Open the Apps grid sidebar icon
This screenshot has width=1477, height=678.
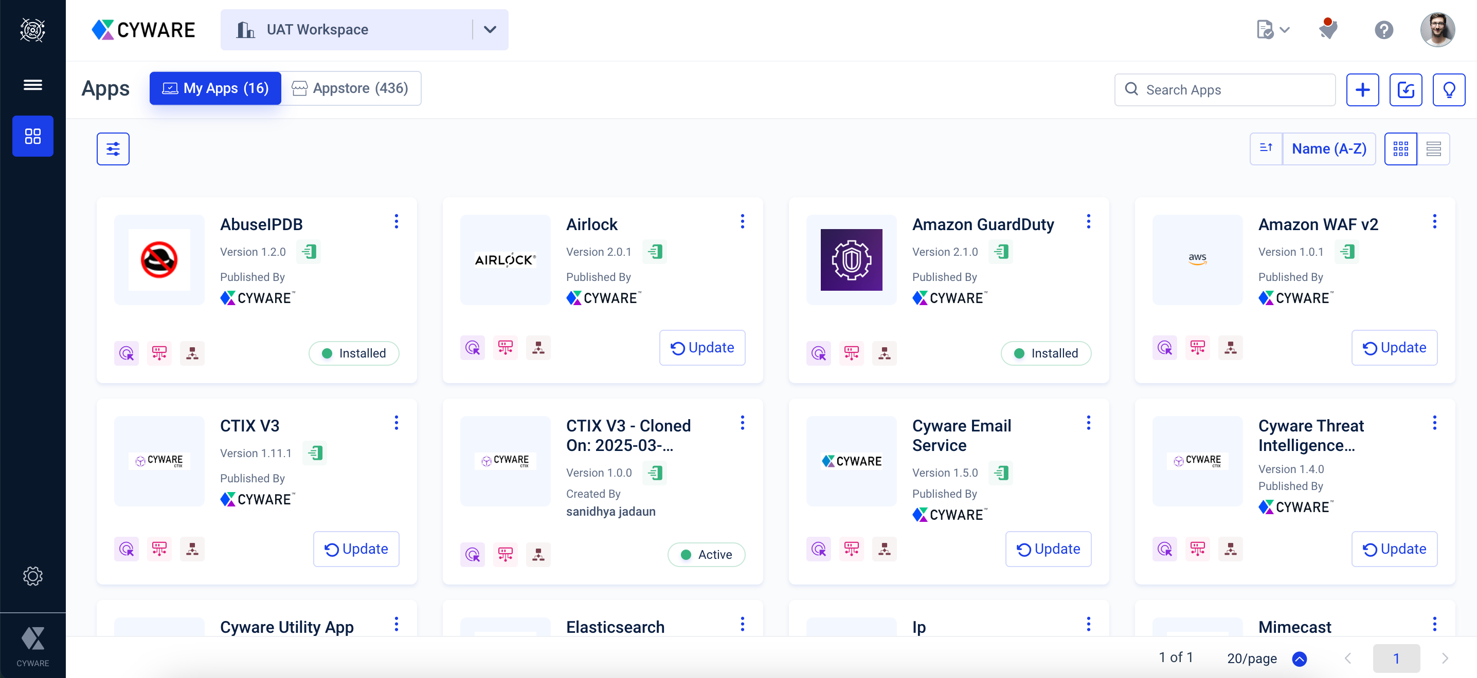pos(33,136)
